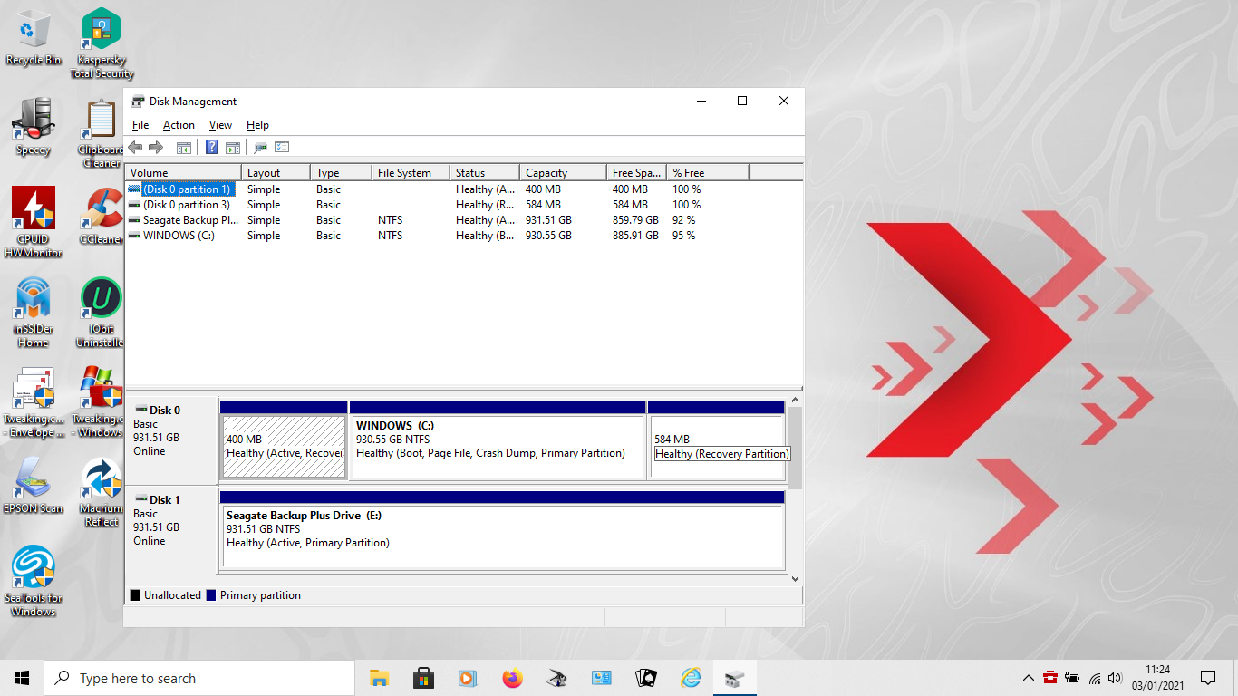Viewport: 1238px width, 696px height.
Task: Select the Seagate Backup Plus Drive (E:) partition block
Action: [502, 536]
